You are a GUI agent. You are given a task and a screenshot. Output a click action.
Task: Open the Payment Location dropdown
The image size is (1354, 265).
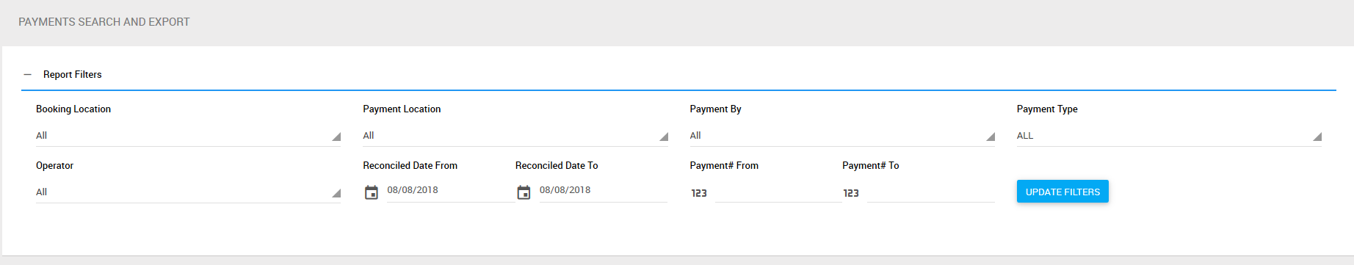[515, 136]
